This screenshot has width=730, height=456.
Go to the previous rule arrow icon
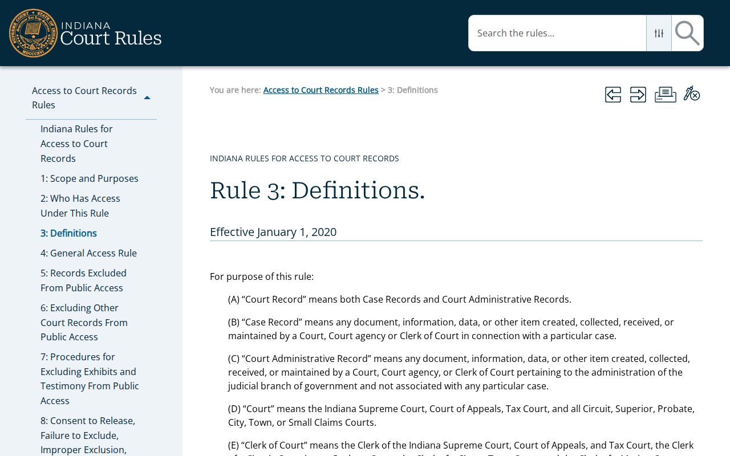pos(613,95)
